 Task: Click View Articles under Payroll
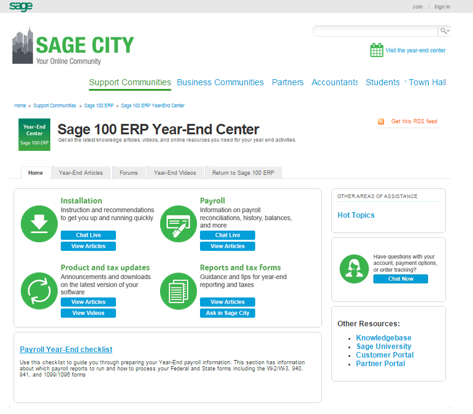click(228, 247)
